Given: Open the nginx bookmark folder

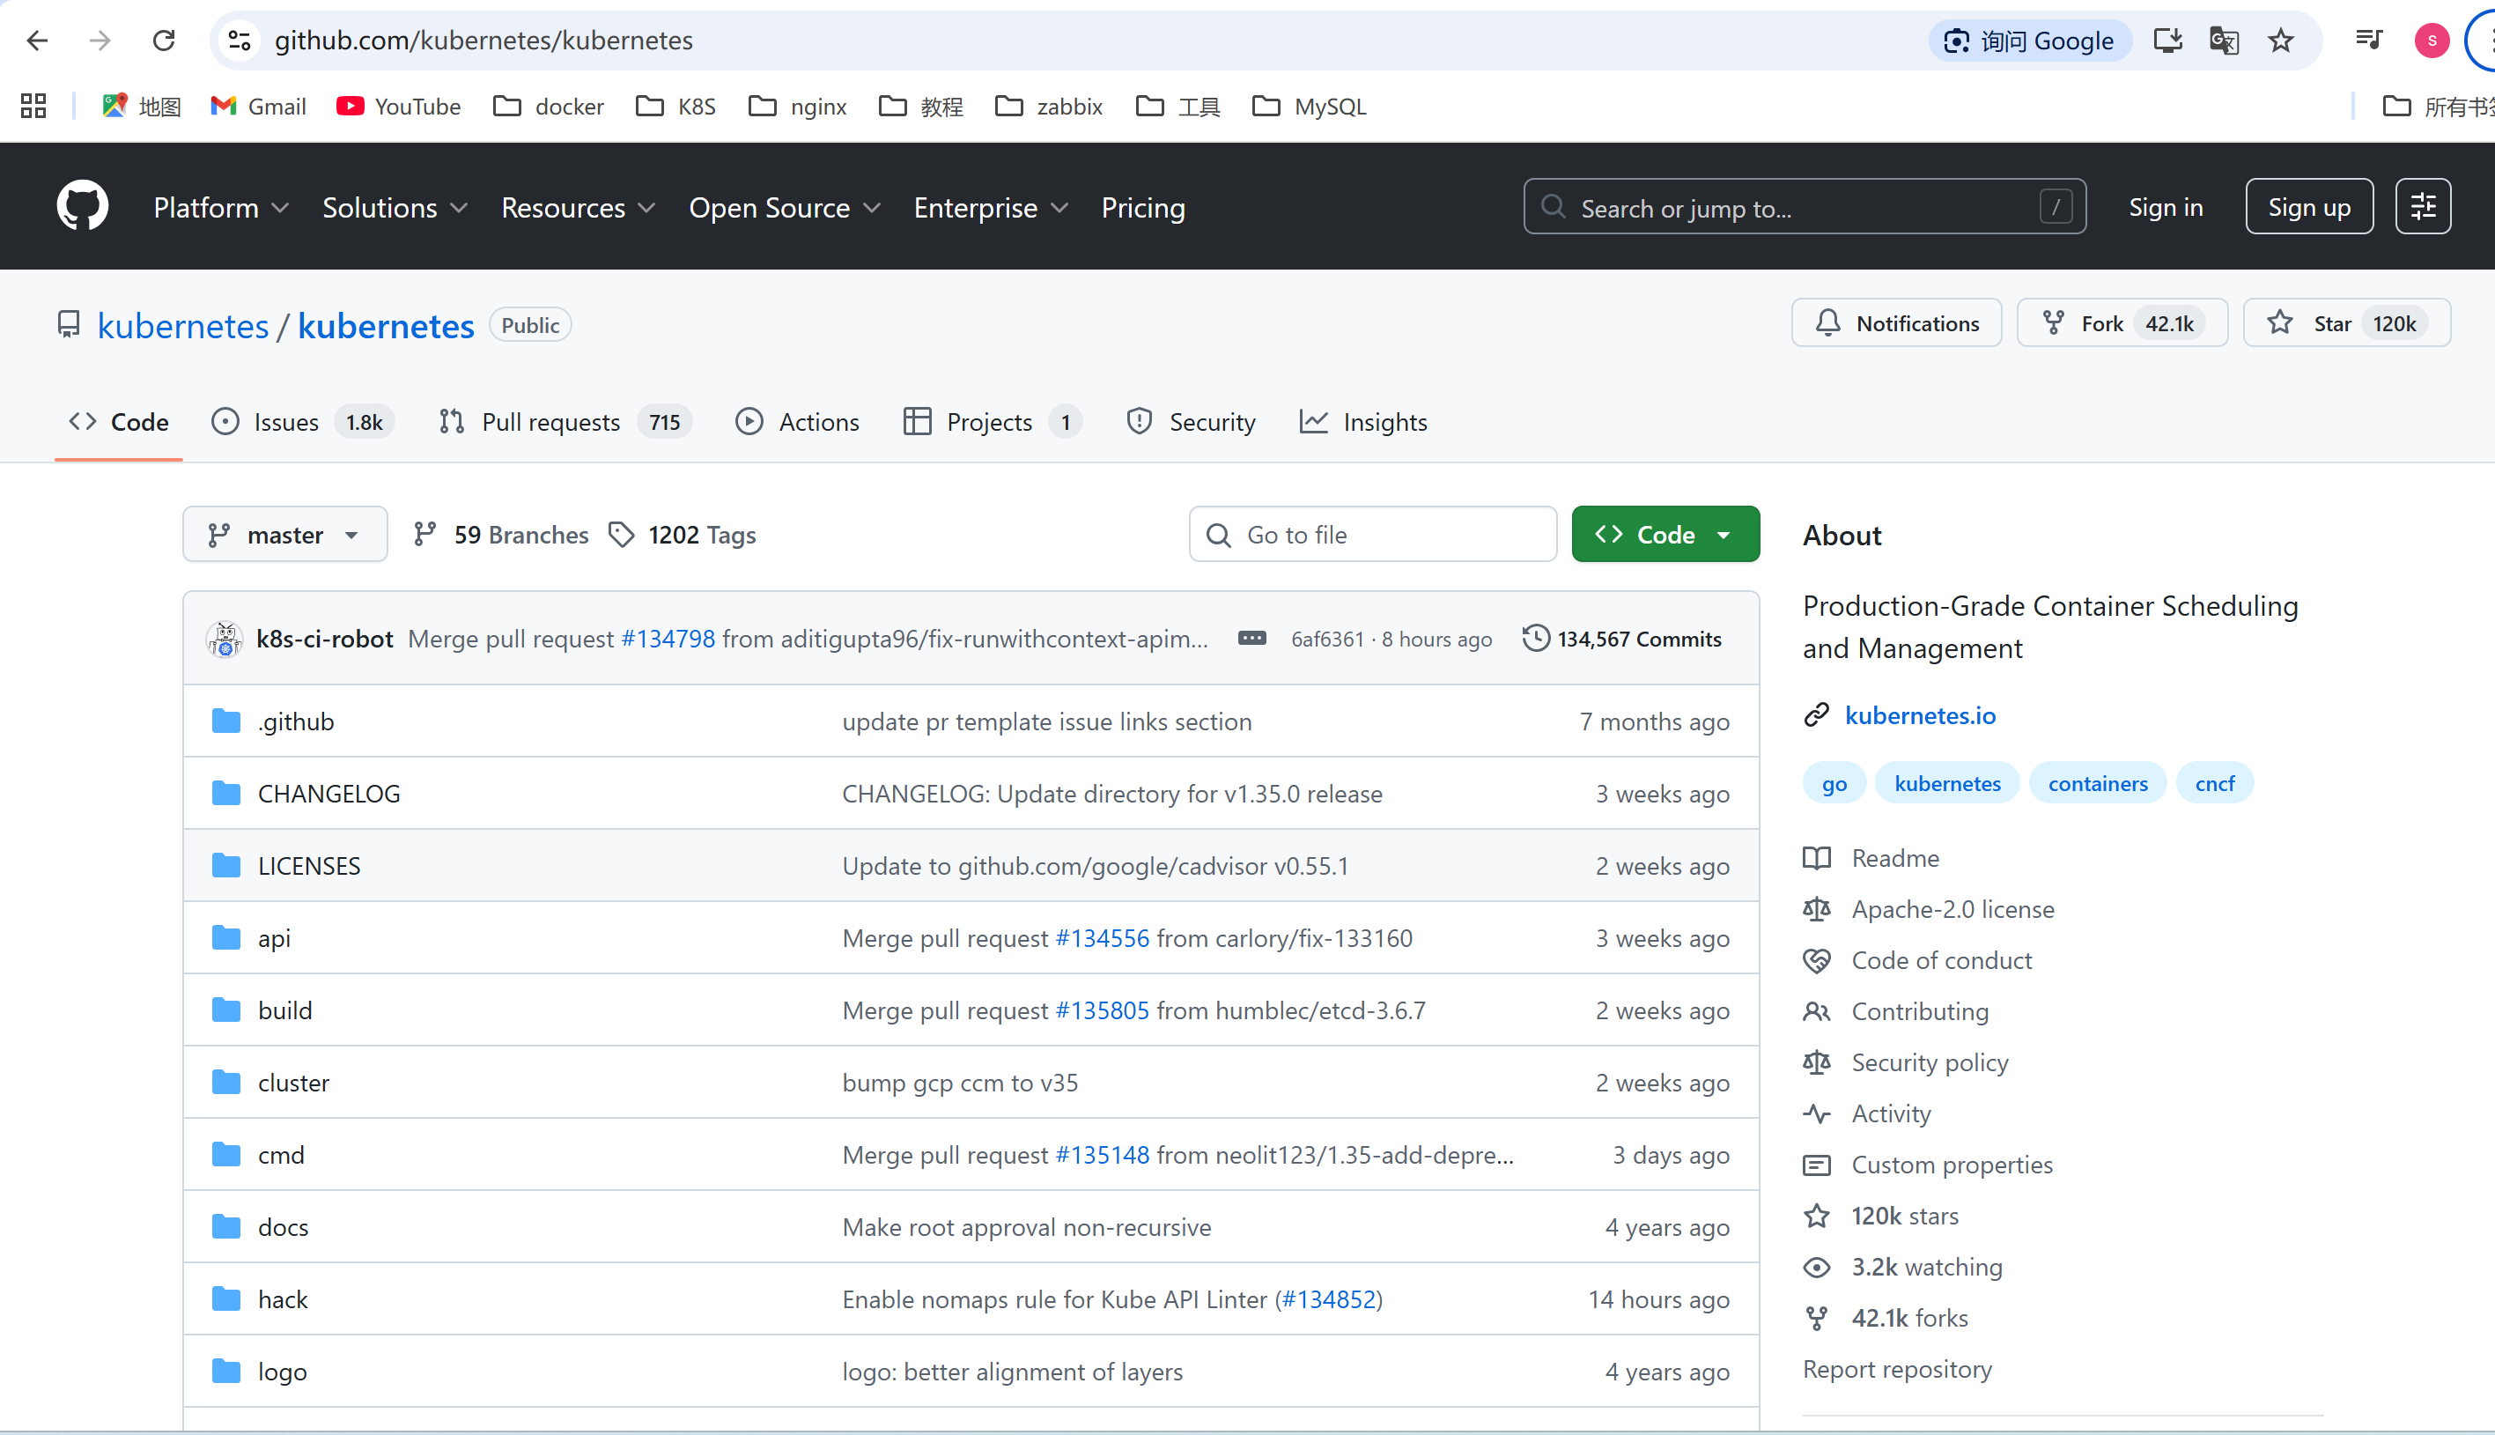Looking at the screenshot, I should tap(798, 106).
